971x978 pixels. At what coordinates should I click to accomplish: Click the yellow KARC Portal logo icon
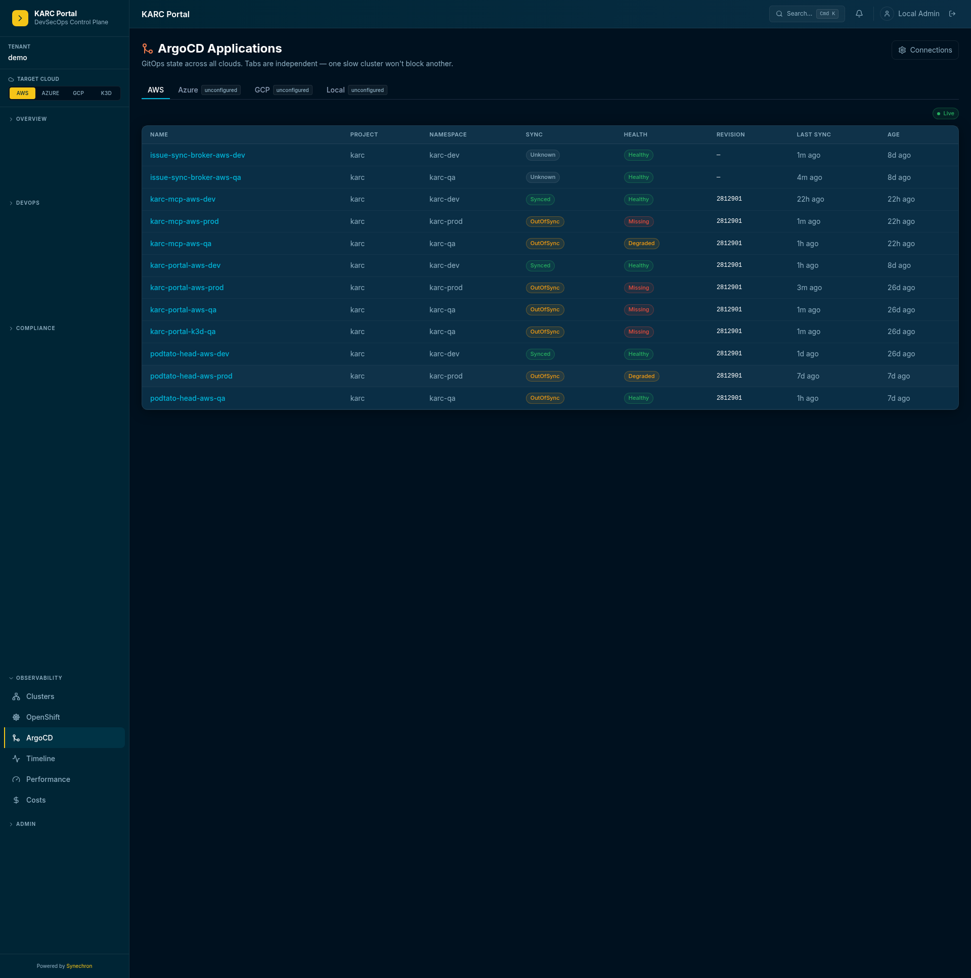pyautogui.click(x=20, y=18)
